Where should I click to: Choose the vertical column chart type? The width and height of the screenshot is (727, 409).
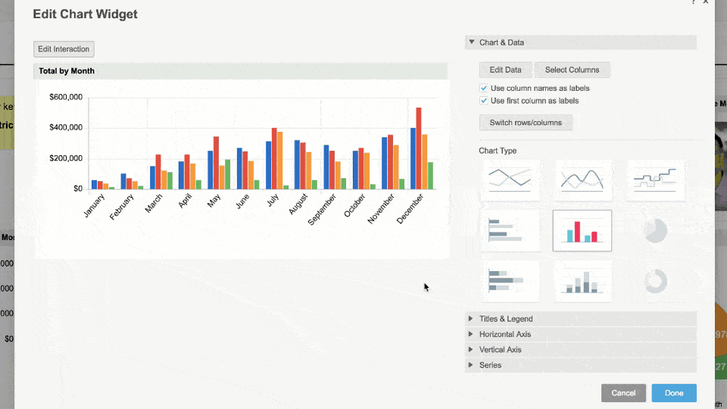point(582,230)
